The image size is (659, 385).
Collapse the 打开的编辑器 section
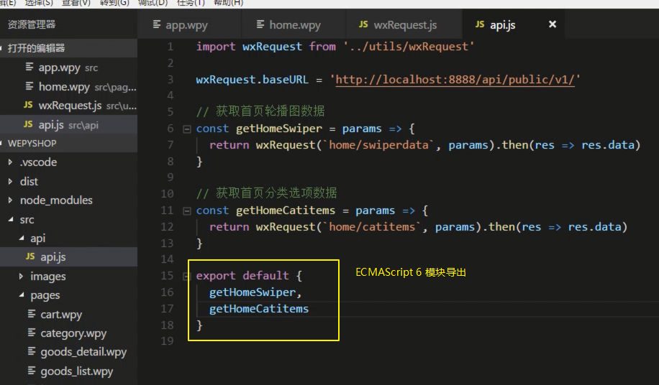coord(4,48)
